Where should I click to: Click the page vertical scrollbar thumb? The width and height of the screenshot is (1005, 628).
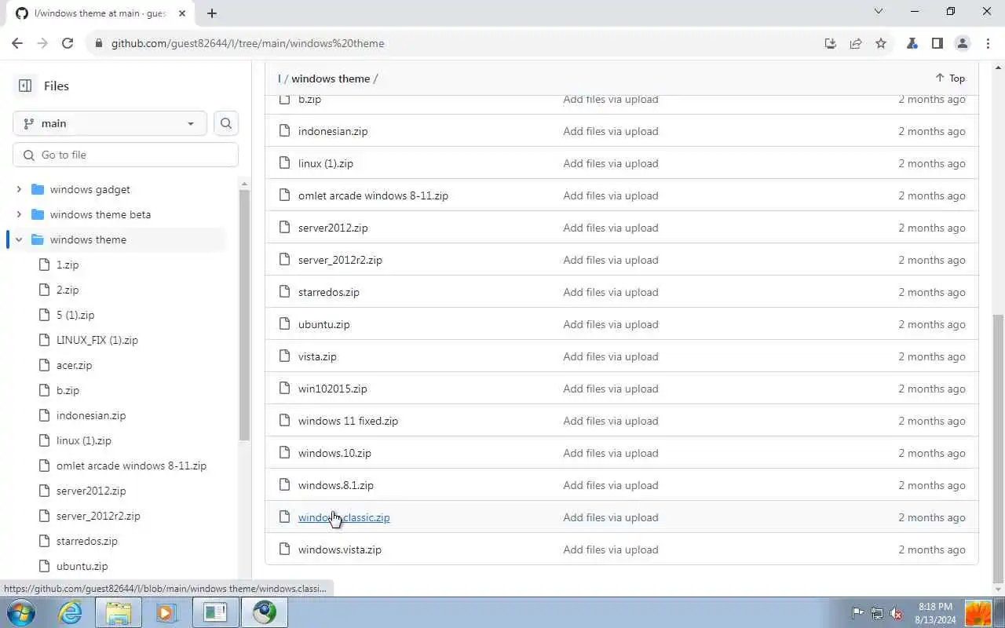[x=998, y=448]
